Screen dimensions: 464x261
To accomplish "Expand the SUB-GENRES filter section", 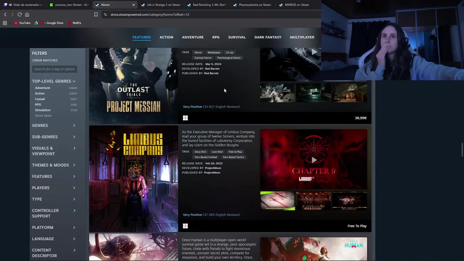I will click(54, 137).
